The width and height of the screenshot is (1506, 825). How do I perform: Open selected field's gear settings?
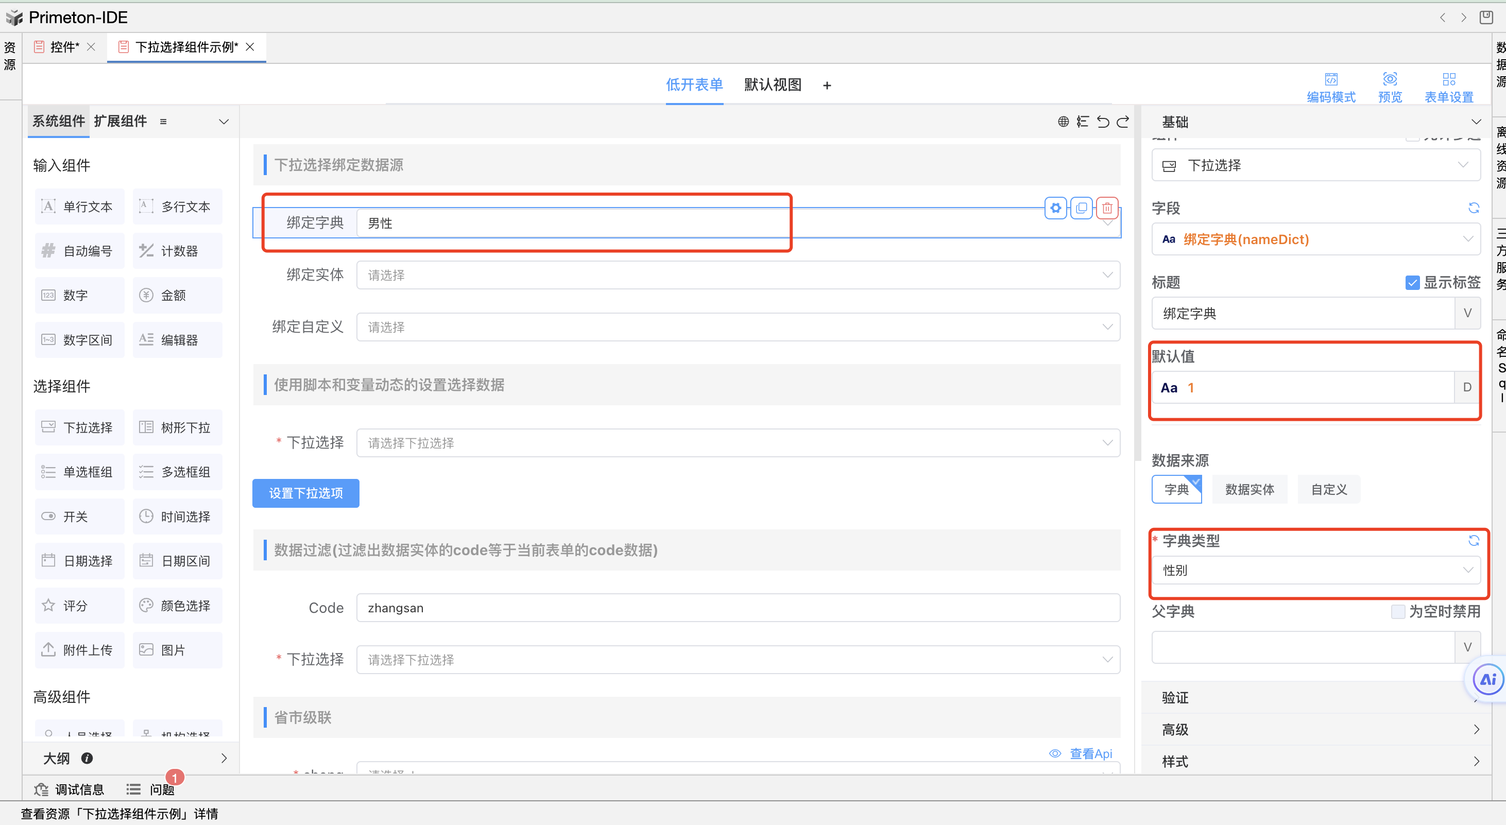tap(1055, 208)
